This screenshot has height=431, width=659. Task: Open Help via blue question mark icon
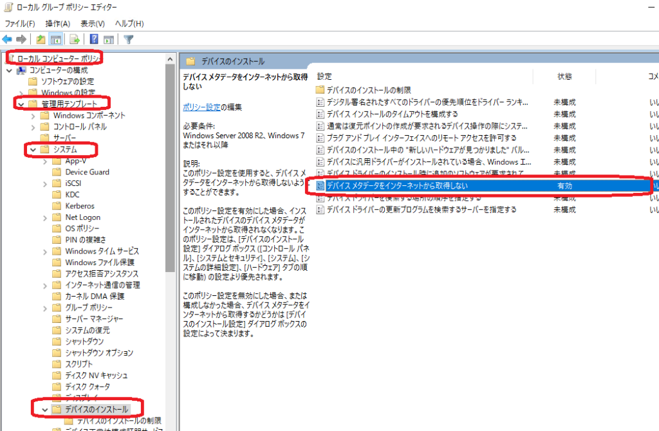coord(94,39)
